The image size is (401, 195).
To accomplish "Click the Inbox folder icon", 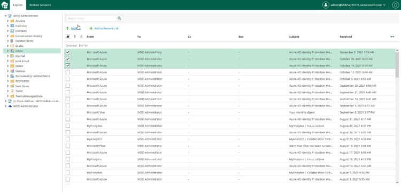I will (12, 51).
